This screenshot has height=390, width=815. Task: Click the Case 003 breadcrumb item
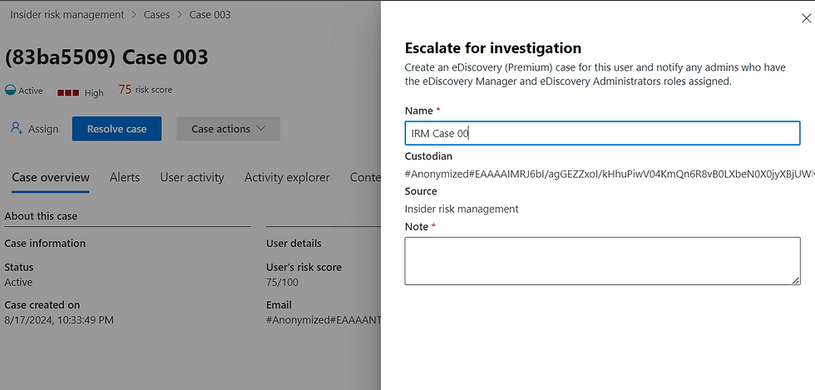click(210, 14)
